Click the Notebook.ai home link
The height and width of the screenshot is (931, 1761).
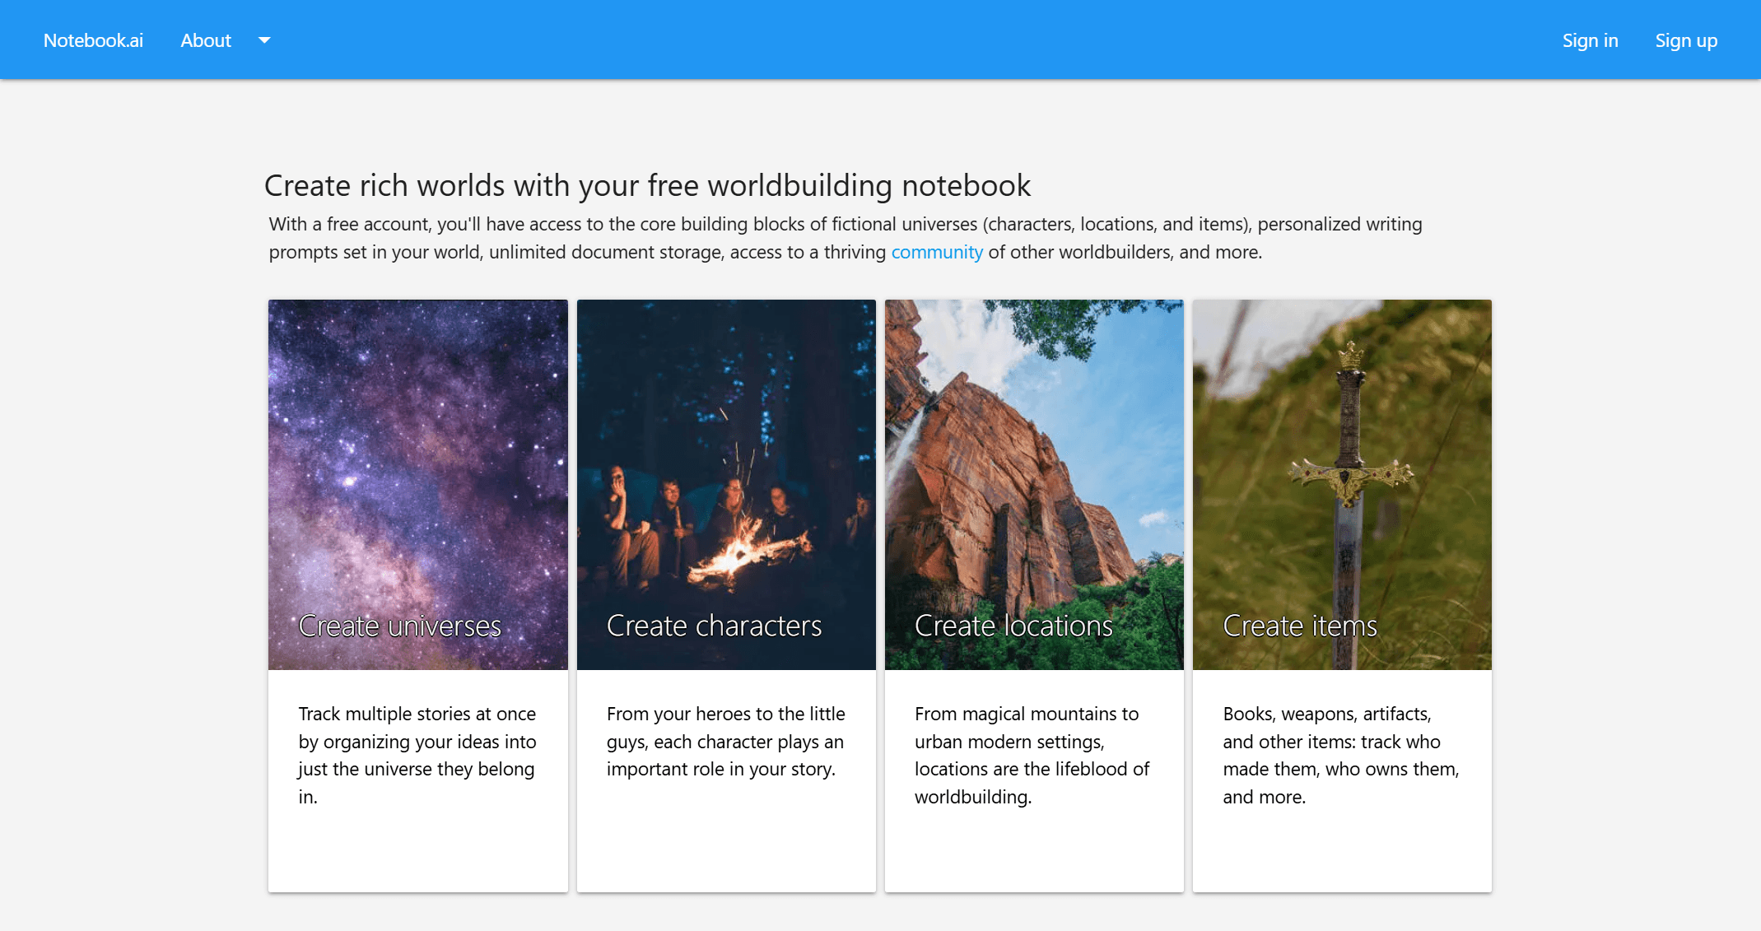(92, 40)
